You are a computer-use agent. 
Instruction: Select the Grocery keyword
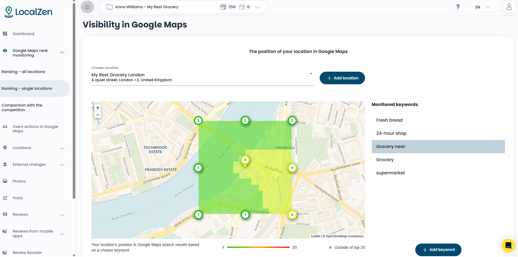click(x=438, y=160)
